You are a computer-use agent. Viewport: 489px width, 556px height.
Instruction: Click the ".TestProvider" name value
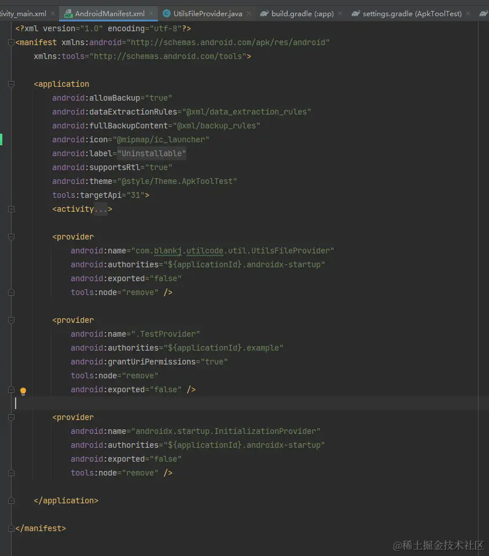pyautogui.click(x=166, y=334)
